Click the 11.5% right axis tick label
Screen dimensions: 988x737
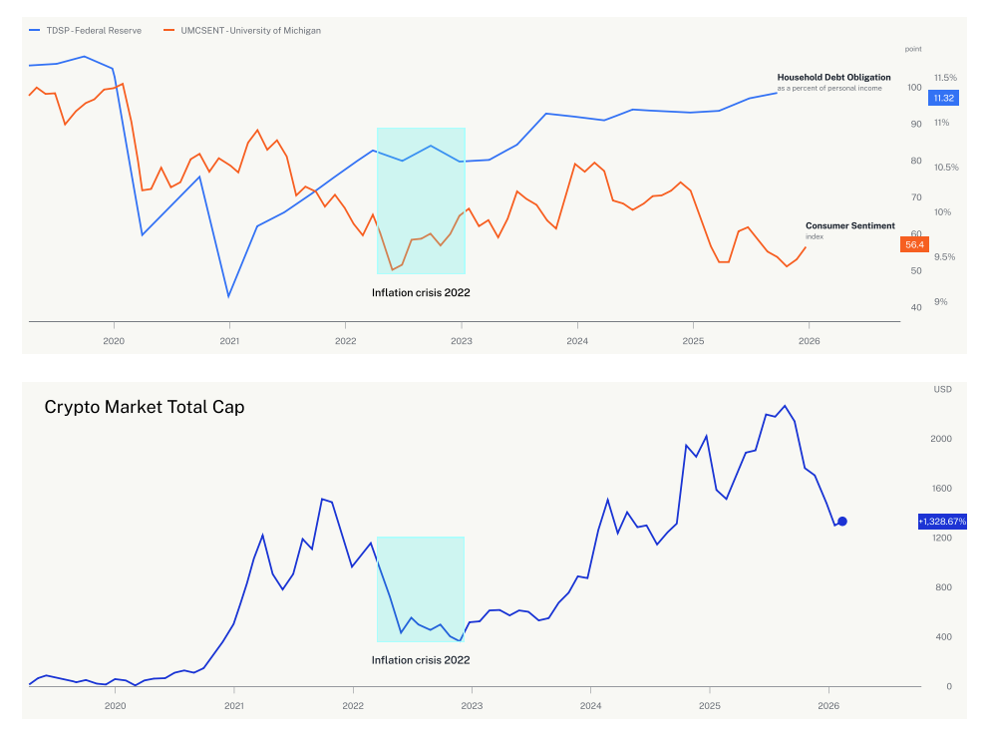pos(945,78)
